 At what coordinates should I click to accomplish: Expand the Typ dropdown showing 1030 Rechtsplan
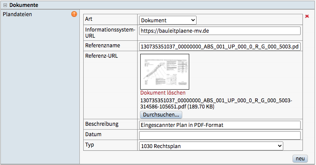pyautogui.click(x=210, y=146)
